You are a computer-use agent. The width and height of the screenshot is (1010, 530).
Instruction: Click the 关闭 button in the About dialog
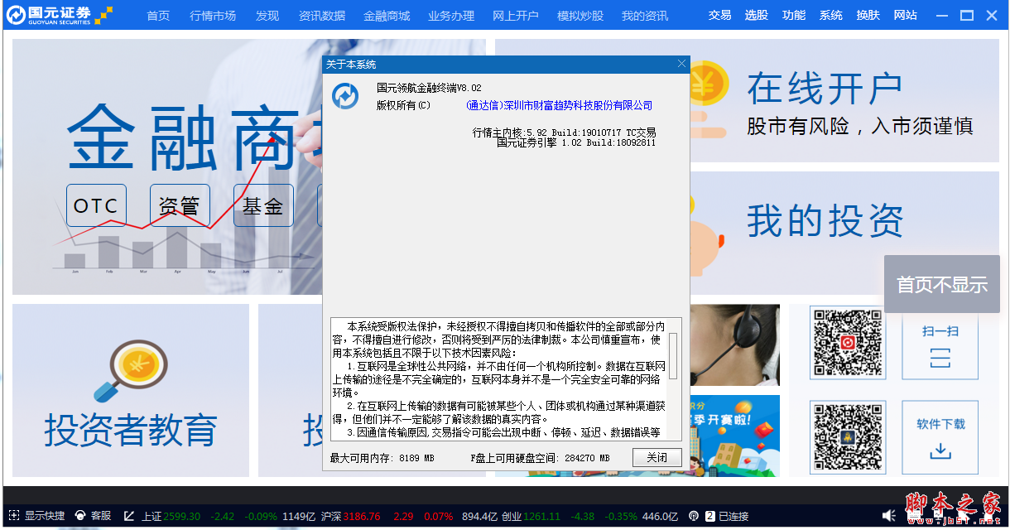pos(656,457)
